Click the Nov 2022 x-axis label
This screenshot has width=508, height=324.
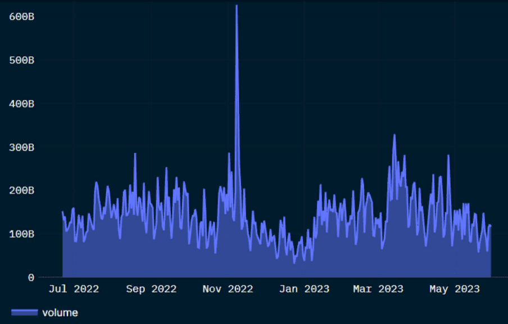click(x=228, y=289)
